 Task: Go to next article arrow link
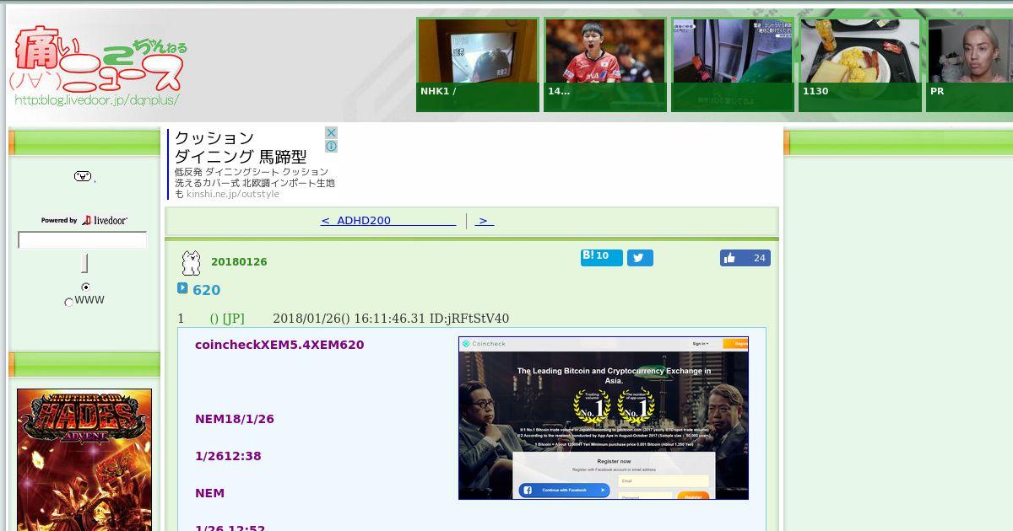[484, 221]
